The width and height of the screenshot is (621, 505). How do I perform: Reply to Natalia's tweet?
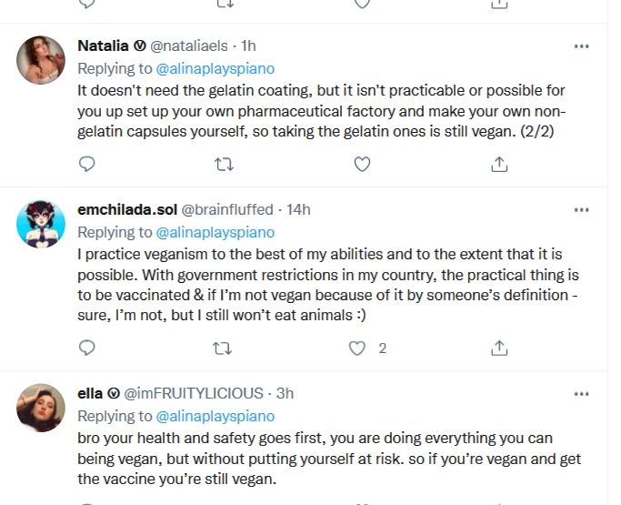point(87,164)
